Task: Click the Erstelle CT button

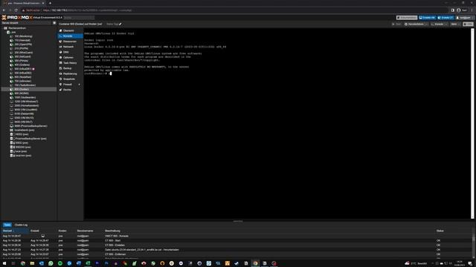Action: coord(446,18)
